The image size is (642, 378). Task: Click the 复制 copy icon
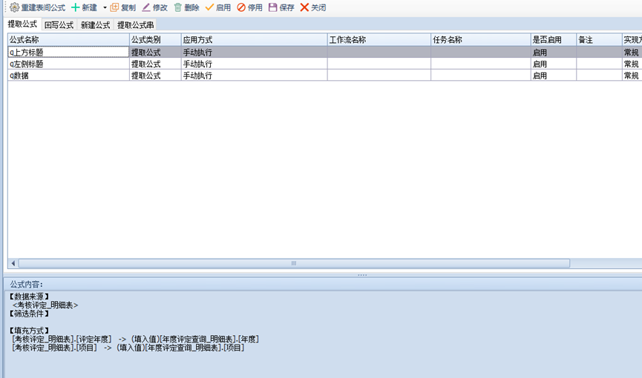click(x=114, y=7)
